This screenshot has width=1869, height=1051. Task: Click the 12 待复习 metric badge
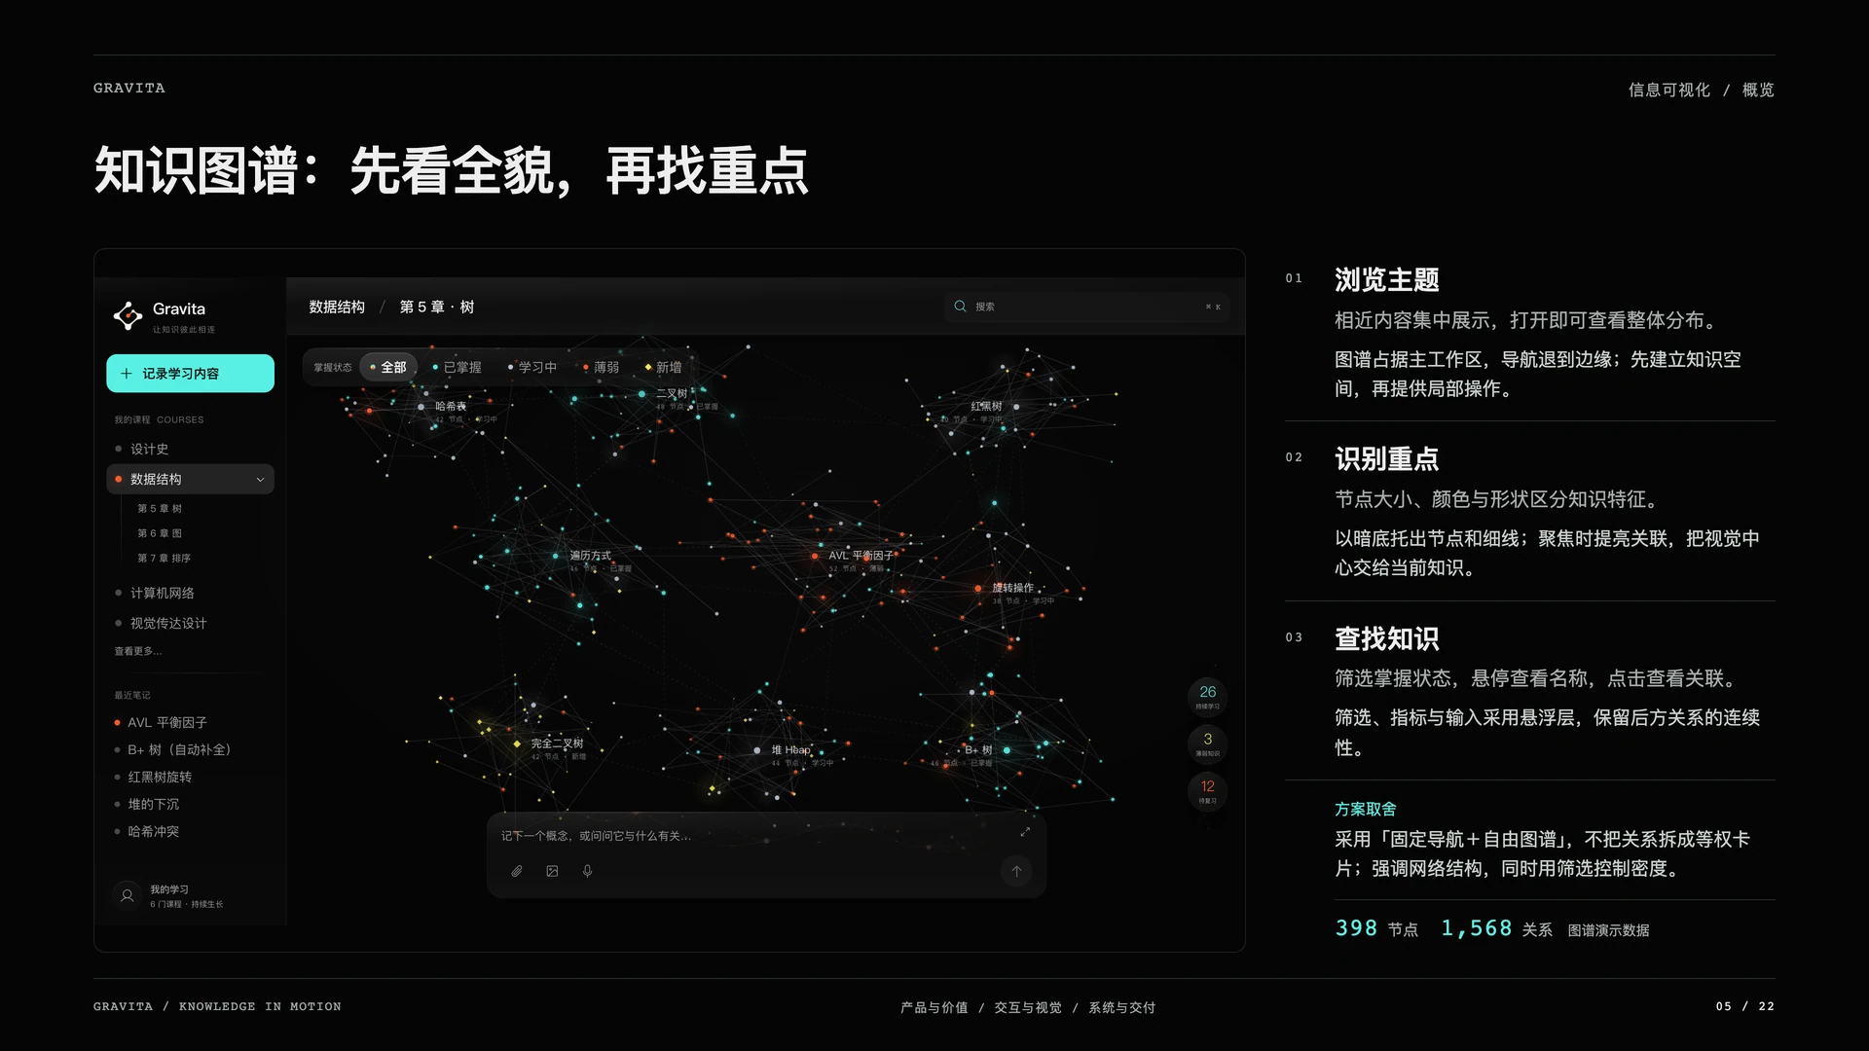(x=1208, y=791)
